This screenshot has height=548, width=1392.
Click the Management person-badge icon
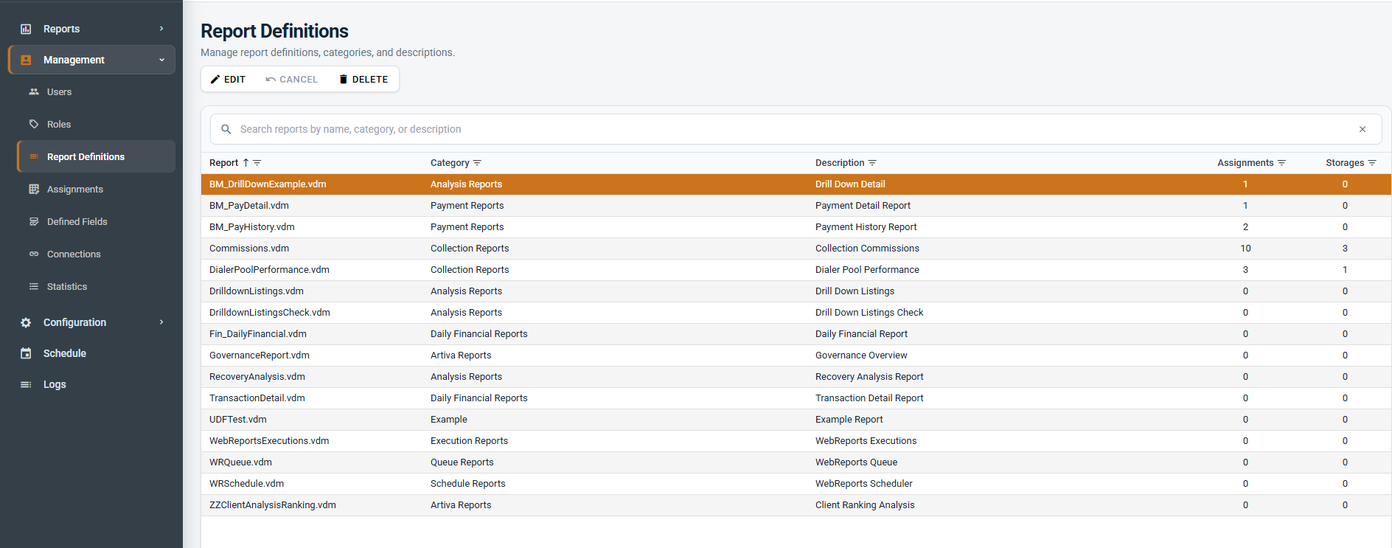tap(26, 60)
